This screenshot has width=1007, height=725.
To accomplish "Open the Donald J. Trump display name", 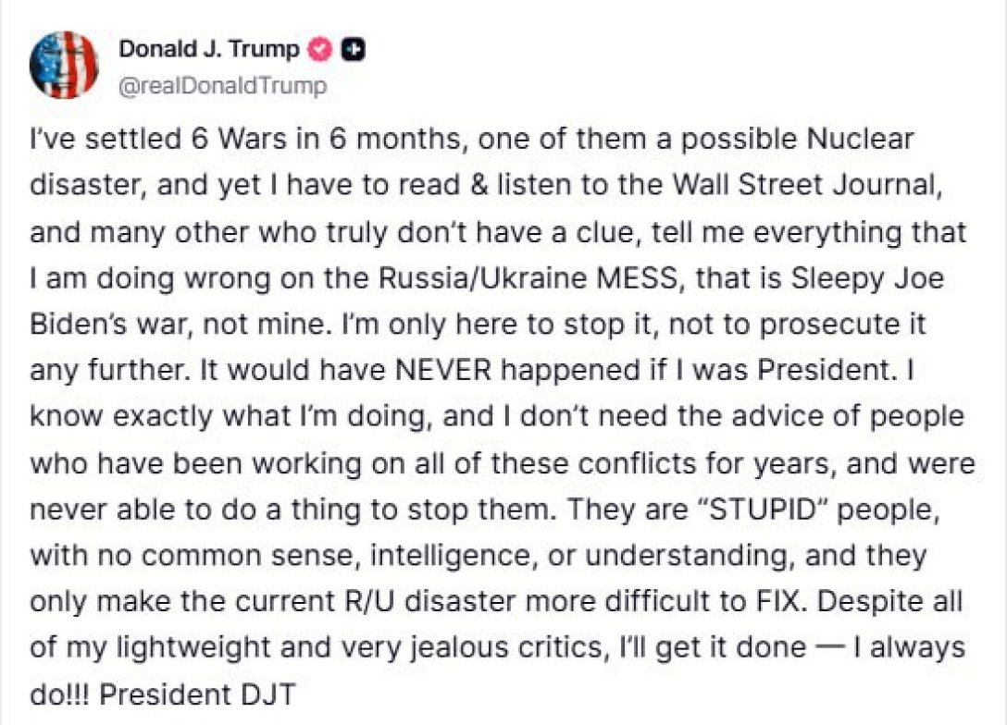I will point(208,50).
